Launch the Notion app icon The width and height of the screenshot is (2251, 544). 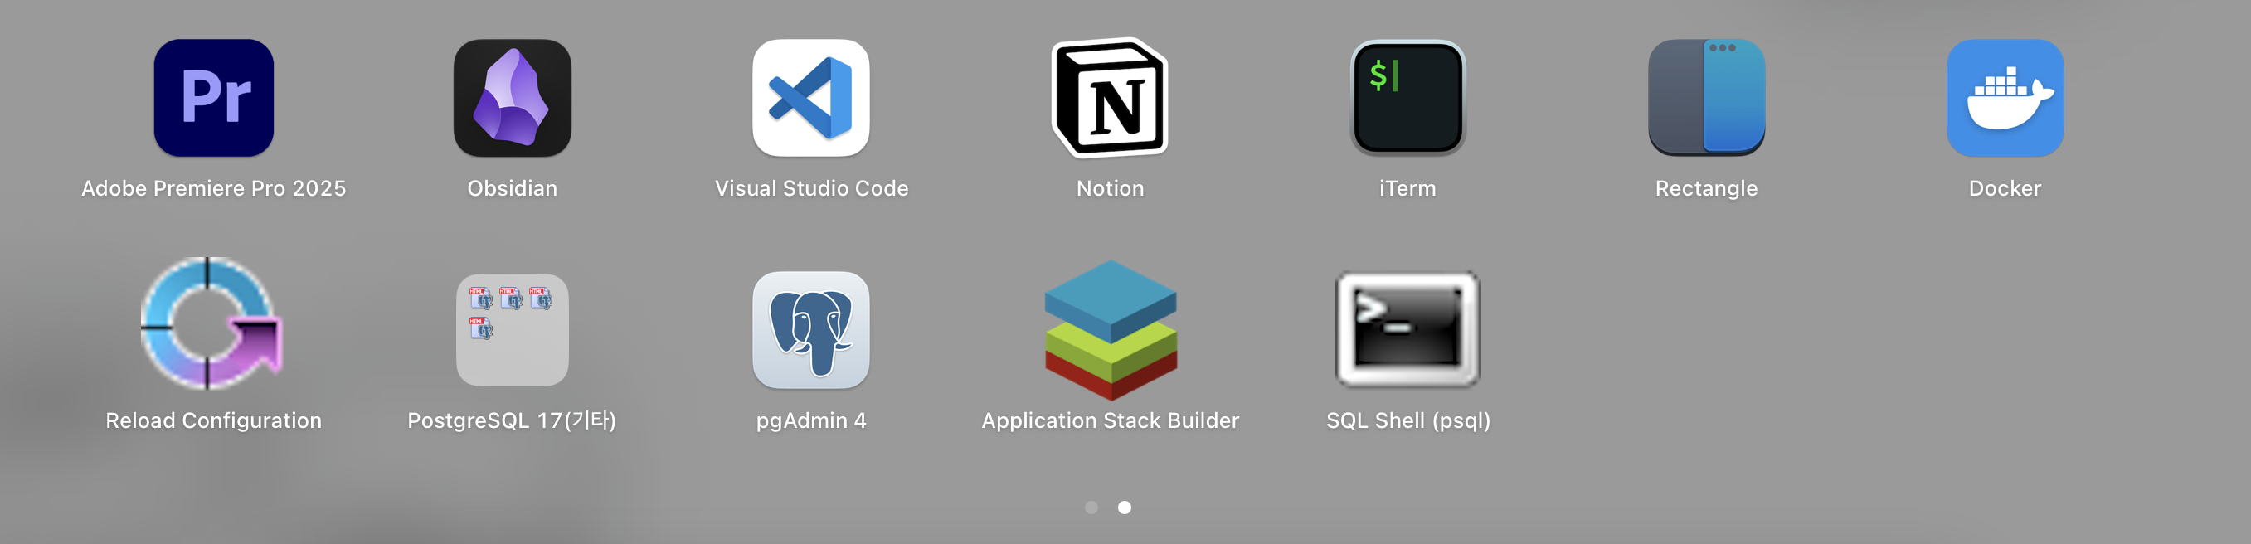pos(1110,98)
